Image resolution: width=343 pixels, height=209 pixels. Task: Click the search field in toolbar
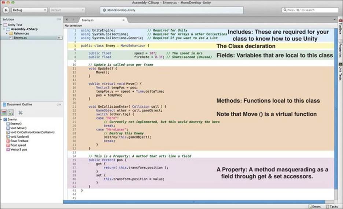coord(310,10)
